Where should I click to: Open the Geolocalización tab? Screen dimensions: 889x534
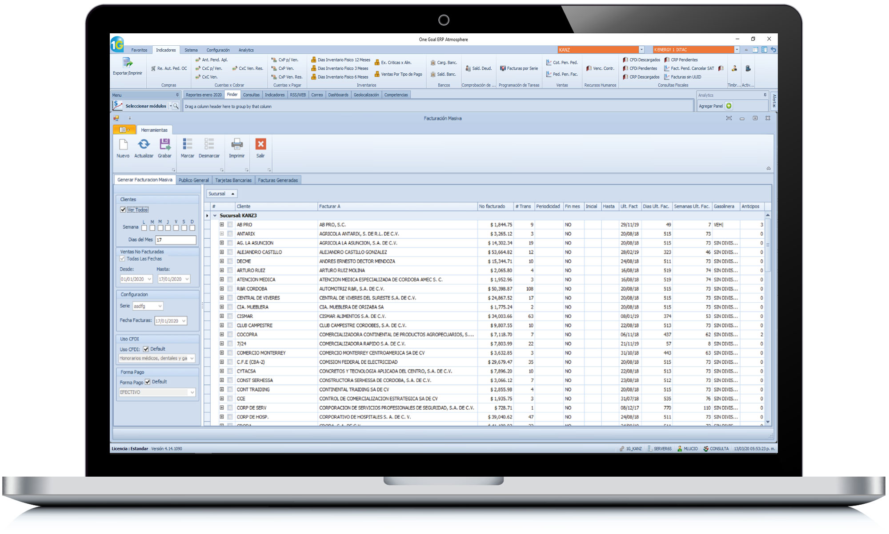pyautogui.click(x=366, y=95)
